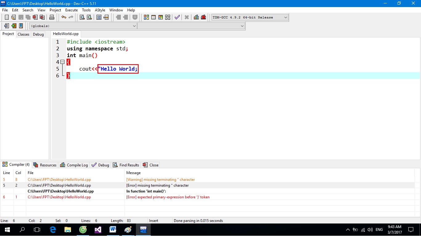Open the Profile Analysis bar chart icon
This screenshot has height=237, width=421.
(196, 17)
